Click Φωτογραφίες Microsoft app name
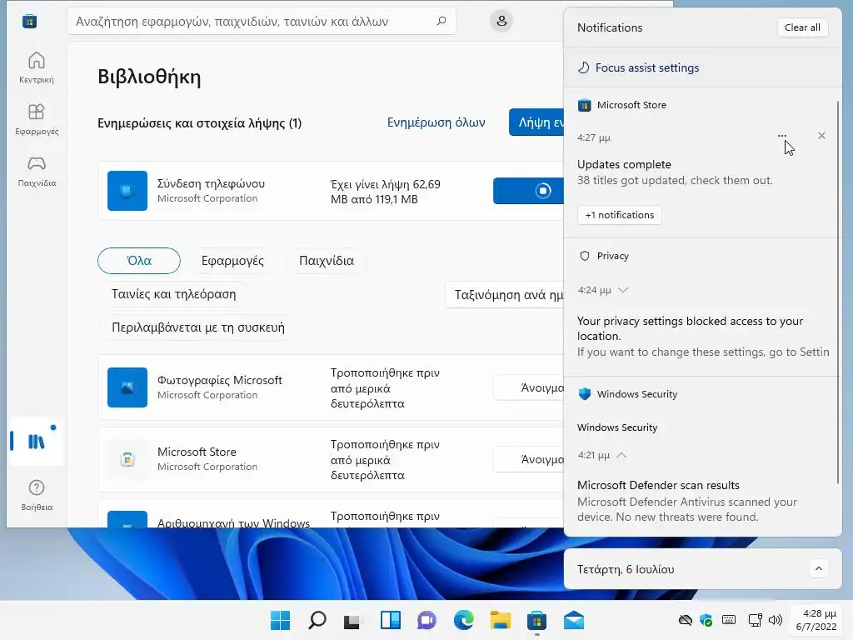 point(220,380)
